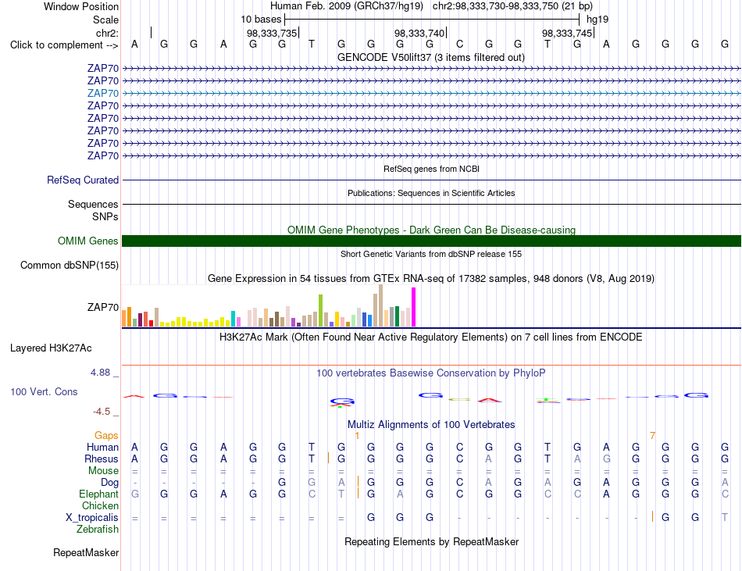The image size is (742, 571).
Task: Click the Rhesus species label
Action: [x=102, y=459]
